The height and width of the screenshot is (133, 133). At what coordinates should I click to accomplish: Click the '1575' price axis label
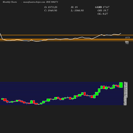127,38
